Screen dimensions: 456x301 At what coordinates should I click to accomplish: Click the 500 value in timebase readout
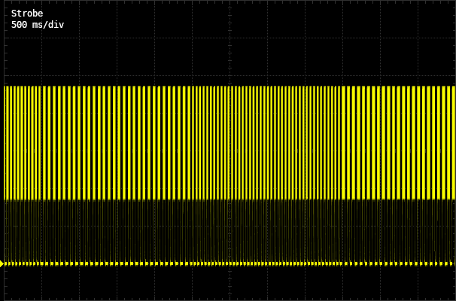(20, 25)
